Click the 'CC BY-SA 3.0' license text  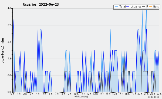click(x=154, y=97)
